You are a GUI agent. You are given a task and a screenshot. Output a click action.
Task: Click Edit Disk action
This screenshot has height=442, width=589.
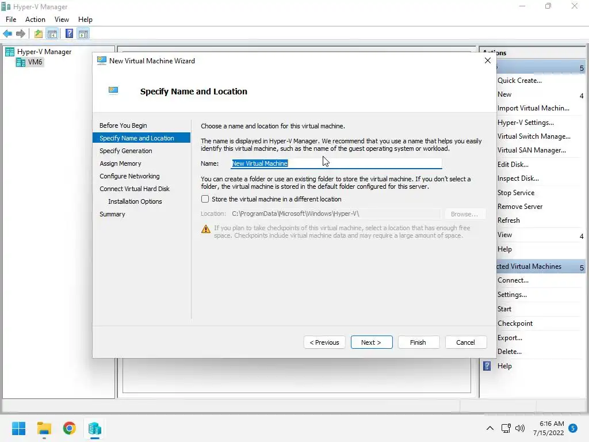click(x=512, y=165)
